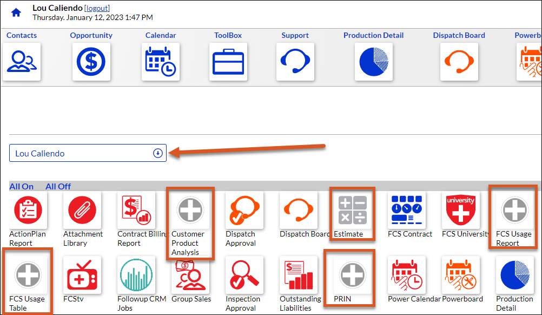Open the Support headset icon
This screenshot has height=315, width=542.
pyautogui.click(x=295, y=62)
